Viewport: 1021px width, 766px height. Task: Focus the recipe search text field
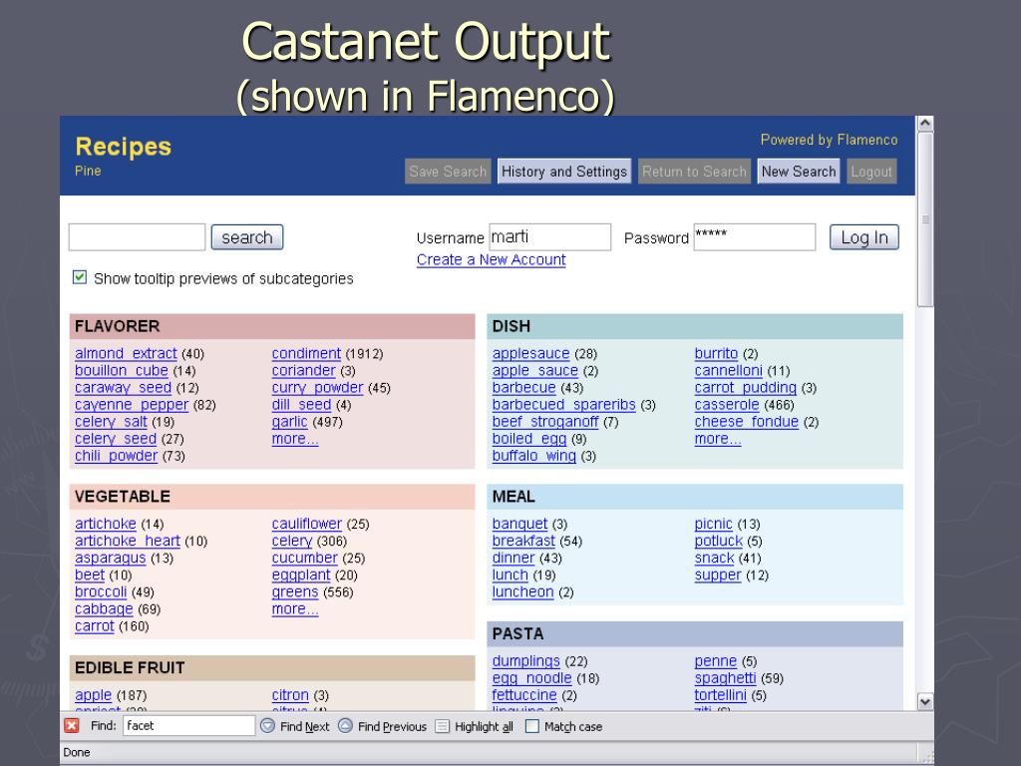(137, 237)
